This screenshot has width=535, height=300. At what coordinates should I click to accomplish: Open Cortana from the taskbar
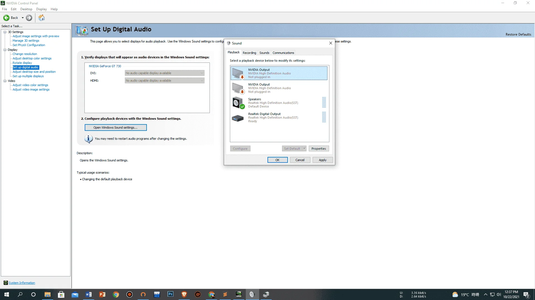tap(33, 294)
